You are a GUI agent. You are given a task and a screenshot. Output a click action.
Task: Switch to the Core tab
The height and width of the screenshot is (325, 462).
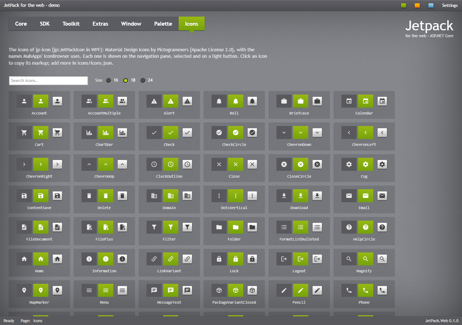tap(21, 24)
